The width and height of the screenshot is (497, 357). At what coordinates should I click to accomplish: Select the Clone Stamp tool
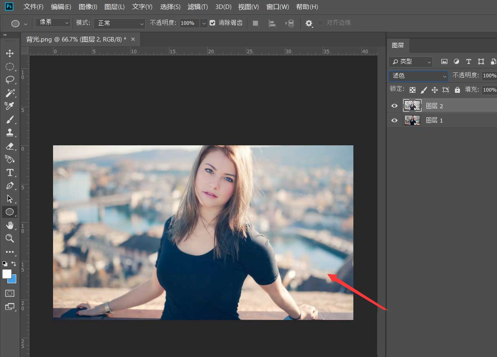pyautogui.click(x=10, y=132)
